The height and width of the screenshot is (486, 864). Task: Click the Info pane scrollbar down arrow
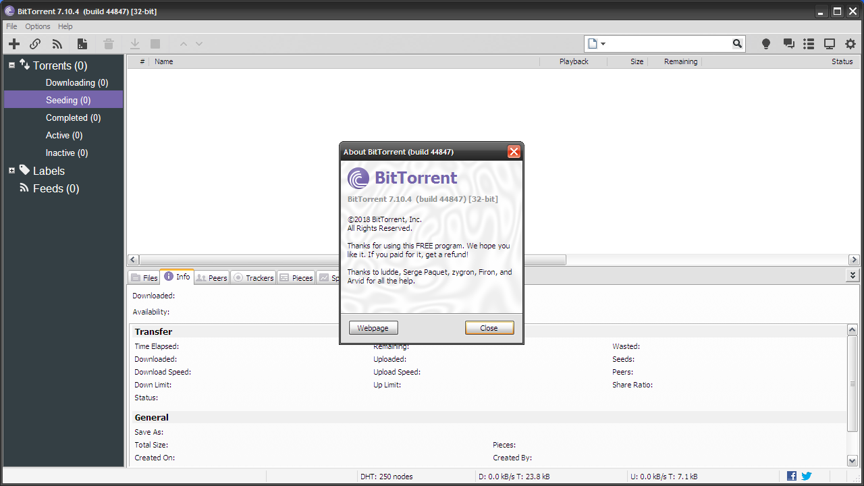click(x=853, y=460)
